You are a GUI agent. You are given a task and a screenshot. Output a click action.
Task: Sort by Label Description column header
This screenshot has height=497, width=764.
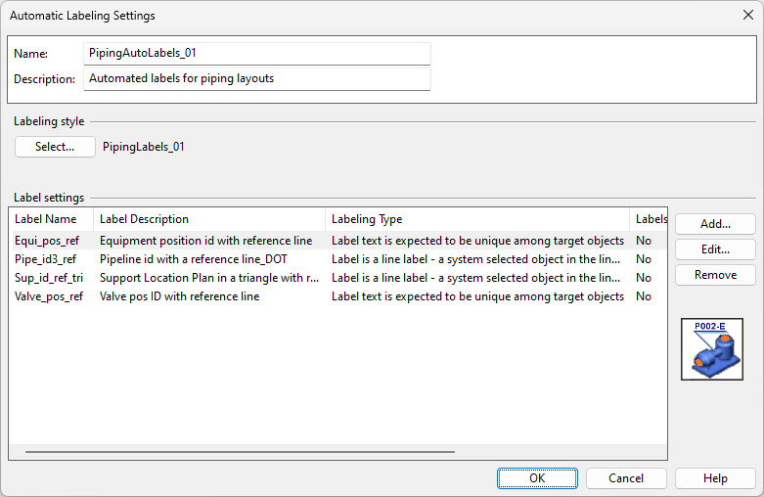pos(208,219)
